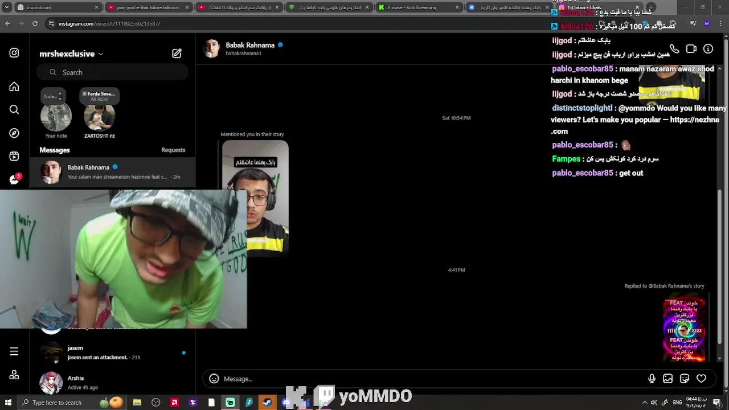Open Discord from the taskbar
Image resolution: width=729 pixels, height=410 pixels.
tap(286, 403)
